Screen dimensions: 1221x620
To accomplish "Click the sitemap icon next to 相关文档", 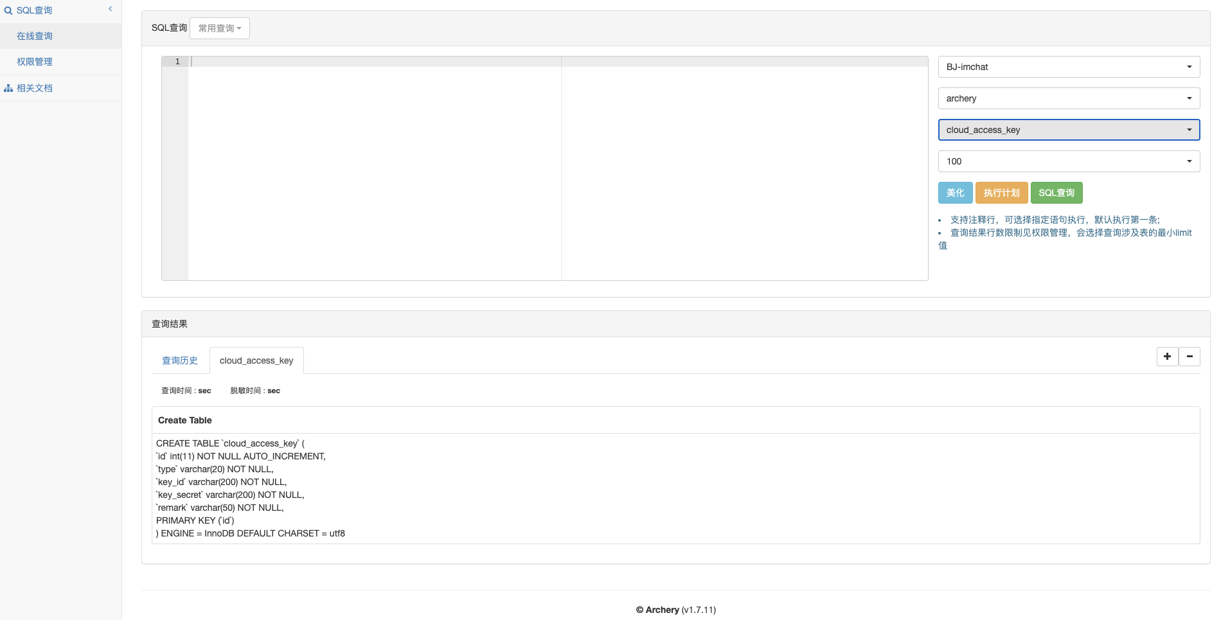I will point(8,87).
